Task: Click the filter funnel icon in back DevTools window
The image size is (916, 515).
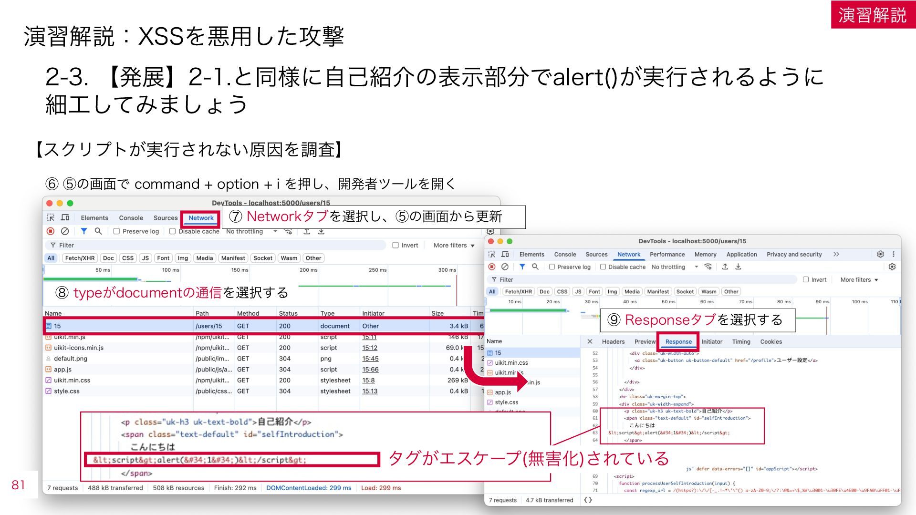Action: (84, 231)
